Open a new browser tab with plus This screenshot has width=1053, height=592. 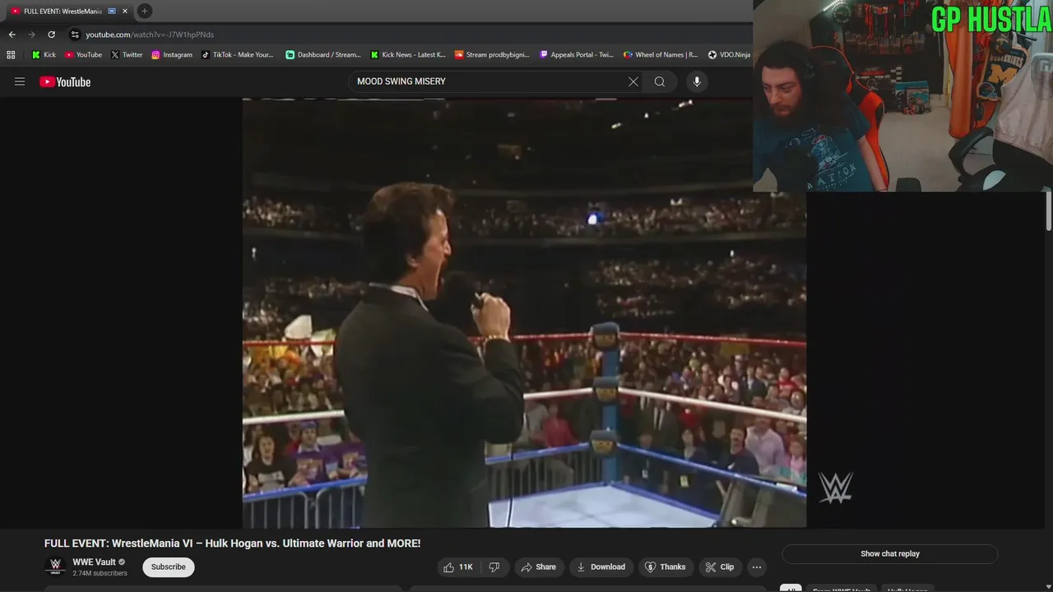click(x=145, y=11)
